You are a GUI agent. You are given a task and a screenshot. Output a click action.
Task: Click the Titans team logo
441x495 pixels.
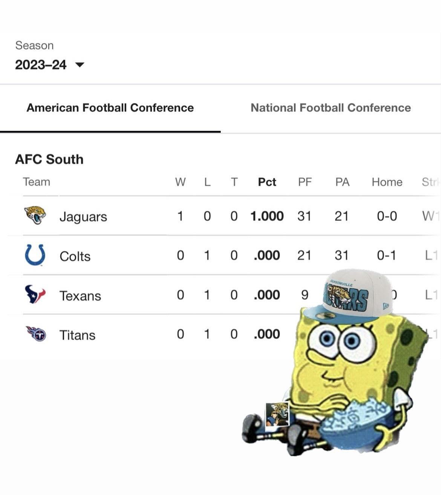(36, 334)
